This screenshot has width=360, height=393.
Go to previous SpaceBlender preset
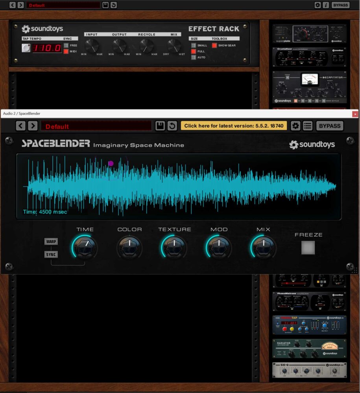(x=20, y=126)
